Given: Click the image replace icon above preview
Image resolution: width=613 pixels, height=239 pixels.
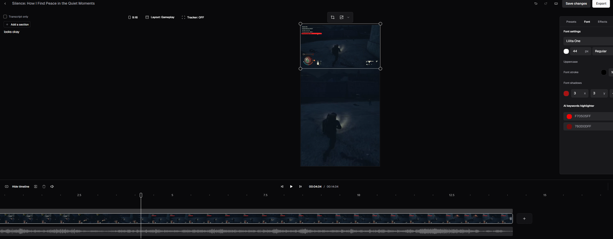Looking at the screenshot, I should (341, 17).
